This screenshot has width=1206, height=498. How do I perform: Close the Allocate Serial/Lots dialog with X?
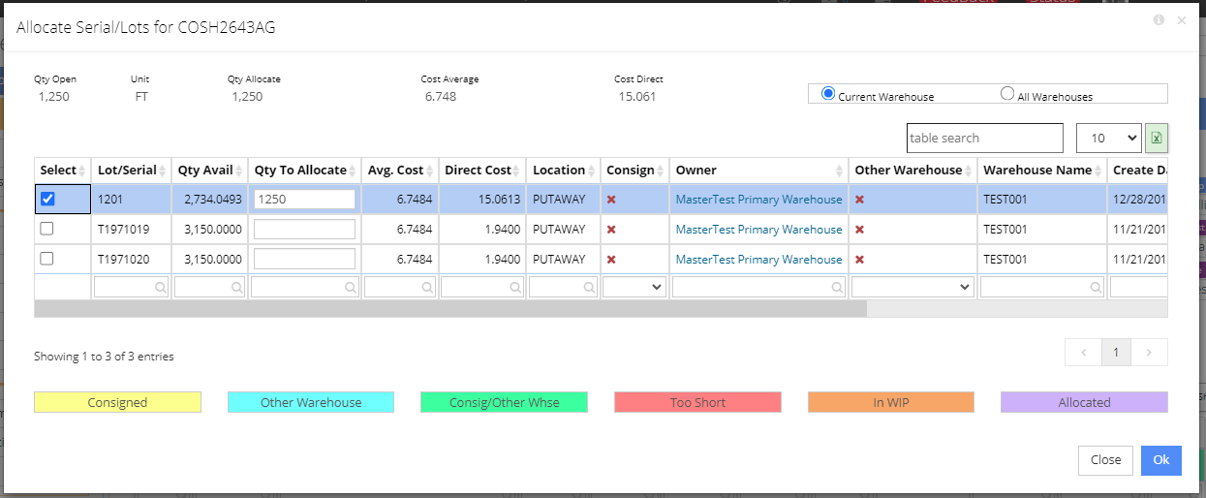click(x=1182, y=19)
